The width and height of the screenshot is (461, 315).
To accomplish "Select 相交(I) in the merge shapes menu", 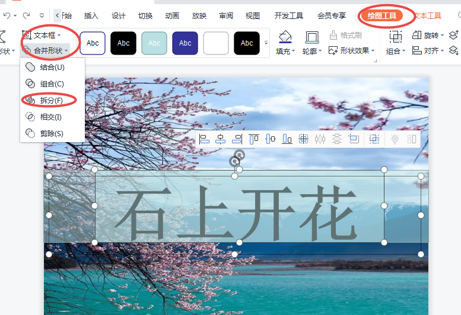I will (52, 117).
